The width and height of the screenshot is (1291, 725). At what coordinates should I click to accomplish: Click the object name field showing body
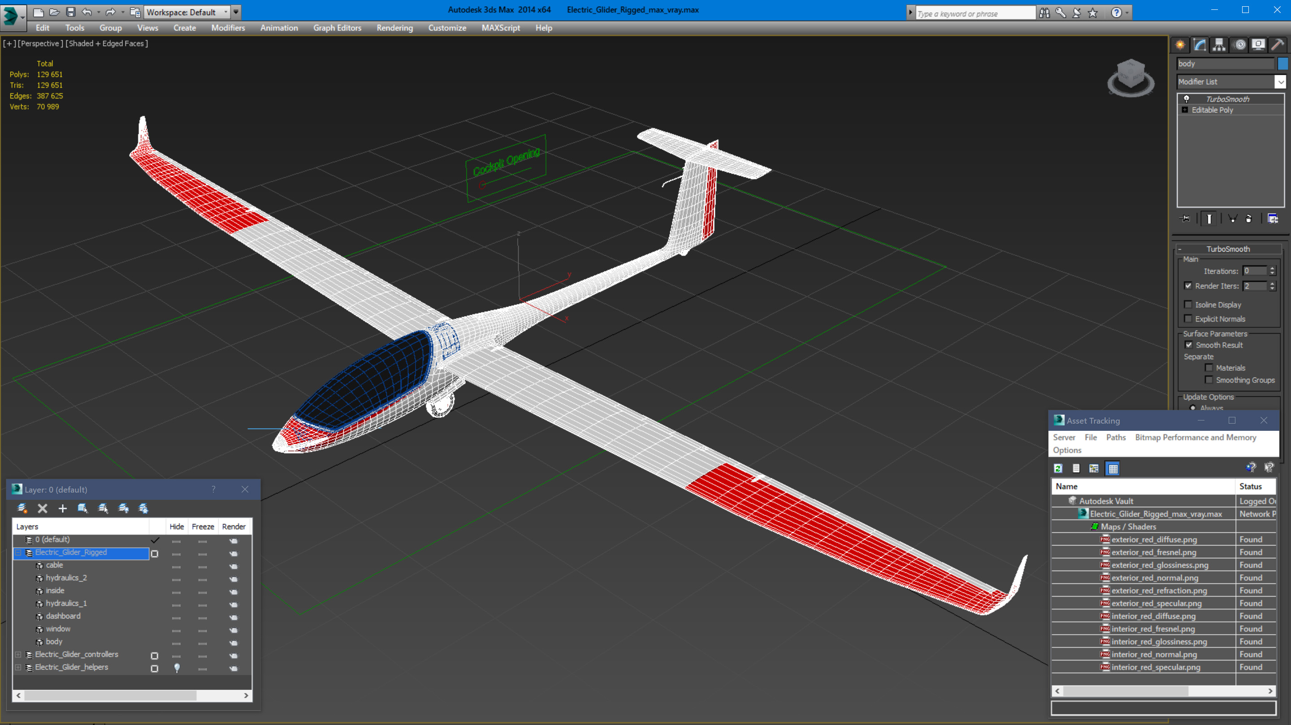1226,64
